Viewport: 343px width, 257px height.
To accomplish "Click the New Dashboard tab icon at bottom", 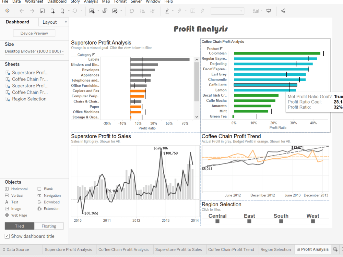I will click(335, 249).
